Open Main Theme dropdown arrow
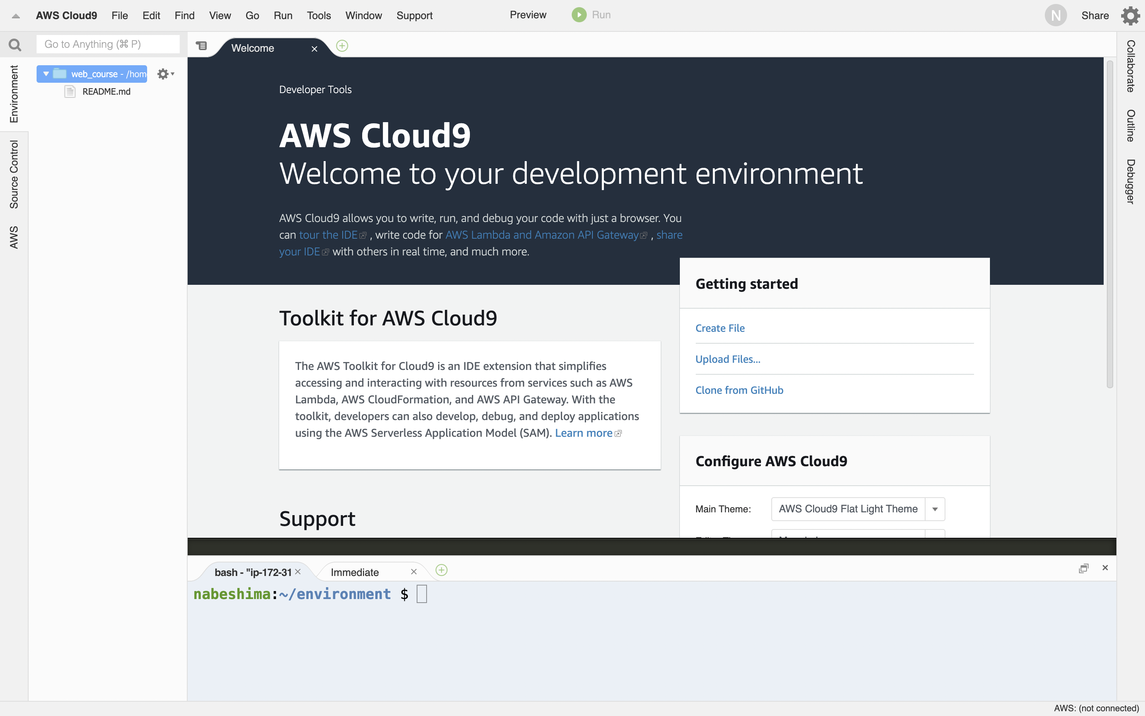This screenshot has width=1145, height=716. pos(935,509)
